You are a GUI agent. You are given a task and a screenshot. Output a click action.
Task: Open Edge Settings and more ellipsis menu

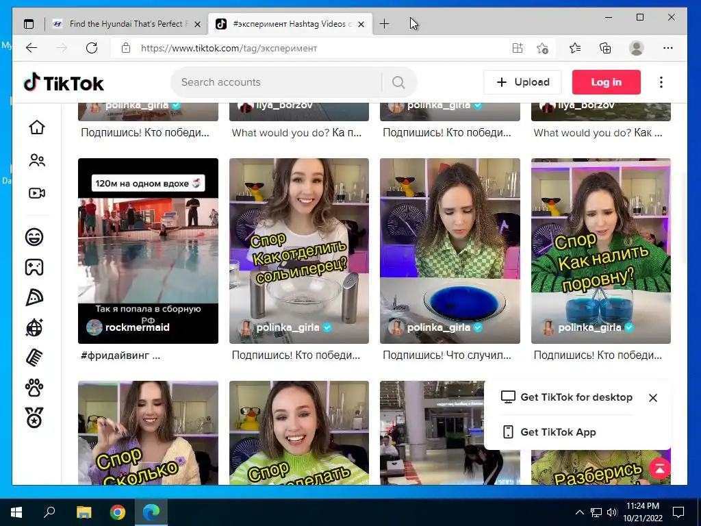point(668,48)
